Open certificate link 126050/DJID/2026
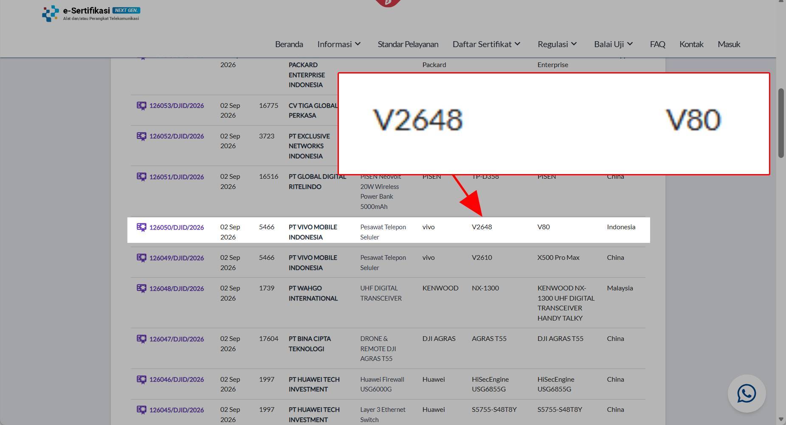This screenshot has width=786, height=425. 177,227
